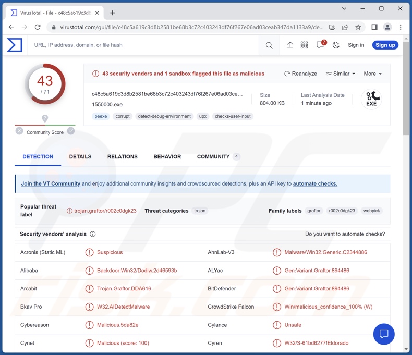Click Do you want to automate checks?
This screenshot has height=355, width=412.
[345, 234]
